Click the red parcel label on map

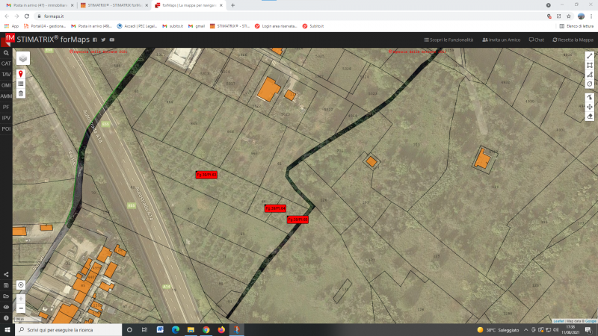point(206,175)
